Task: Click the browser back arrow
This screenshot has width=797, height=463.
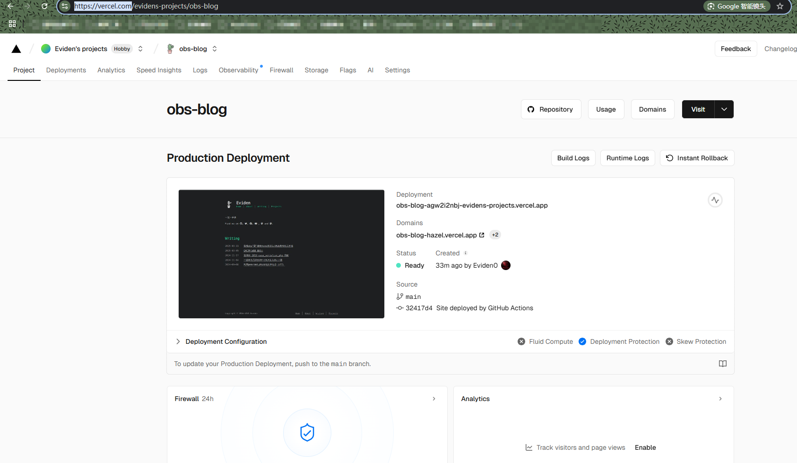Action: [x=10, y=6]
